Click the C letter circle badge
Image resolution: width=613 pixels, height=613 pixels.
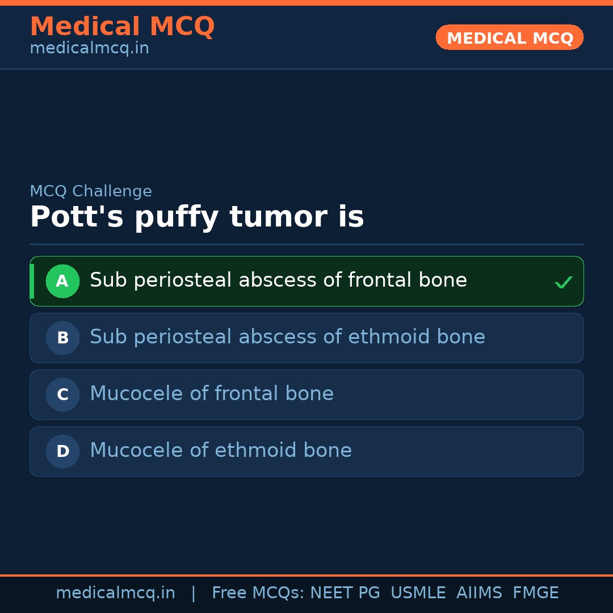(62, 394)
